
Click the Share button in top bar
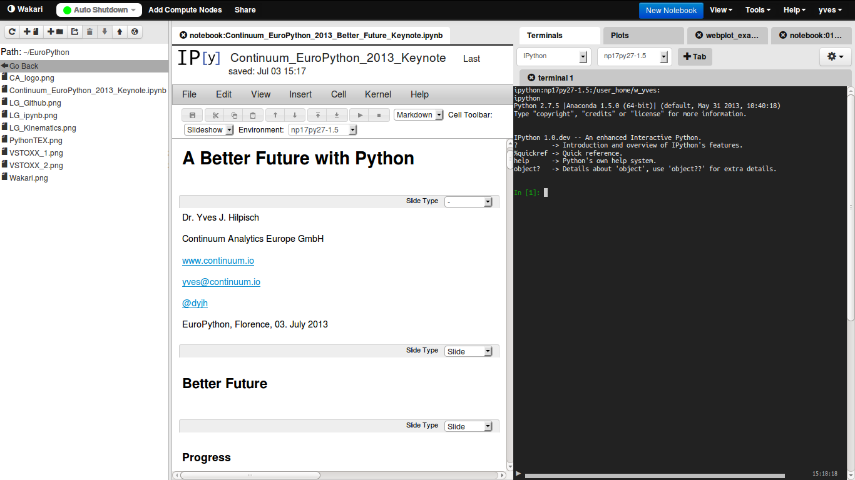(x=245, y=10)
